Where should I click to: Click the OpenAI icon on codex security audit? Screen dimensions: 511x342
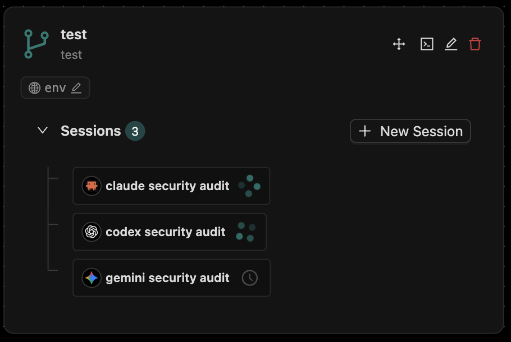coord(91,232)
